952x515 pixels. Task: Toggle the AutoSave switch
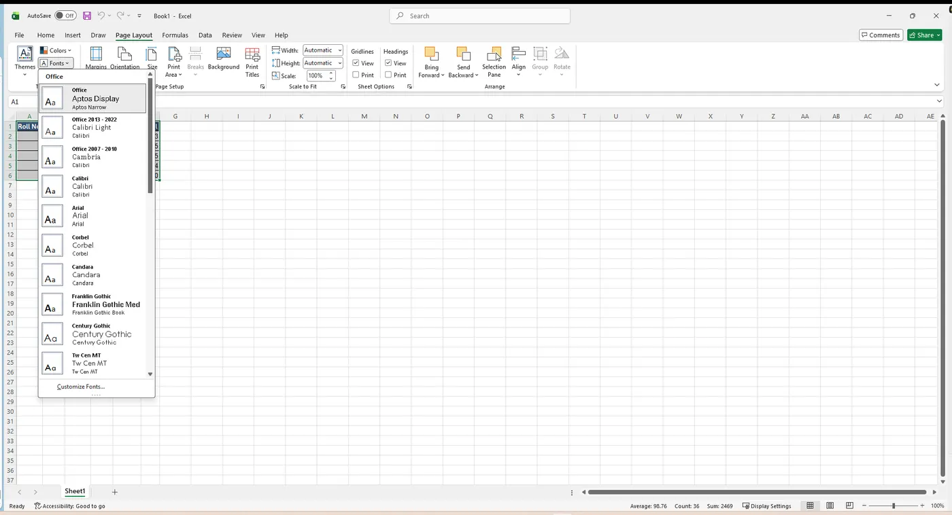(x=66, y=16)
